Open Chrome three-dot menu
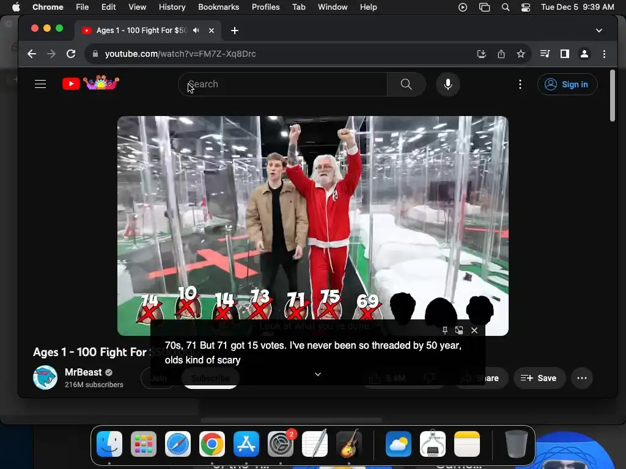The image size is (626, 469). pos(604,54)
